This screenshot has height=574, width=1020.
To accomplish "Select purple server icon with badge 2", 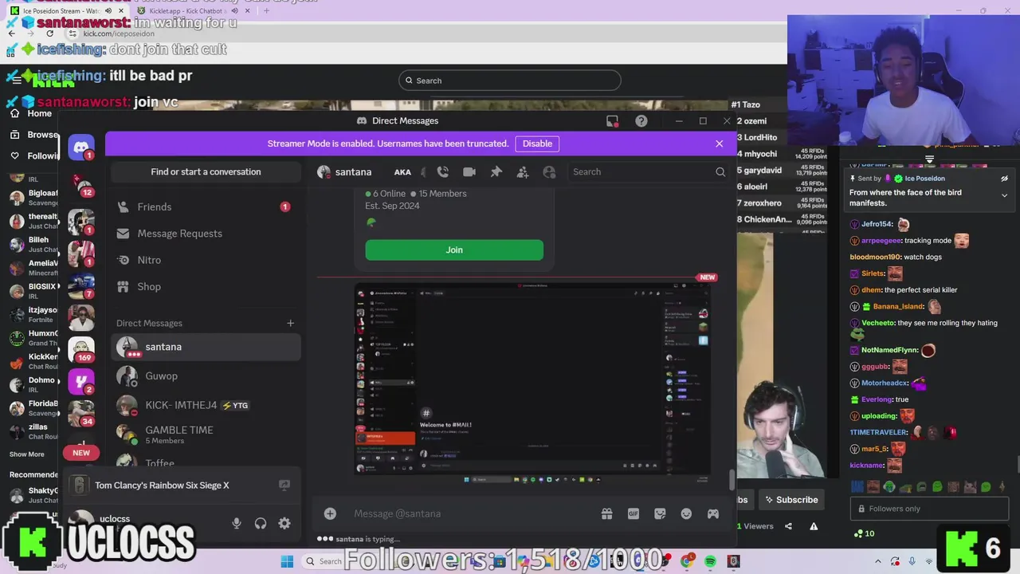I will coord(81,380).
